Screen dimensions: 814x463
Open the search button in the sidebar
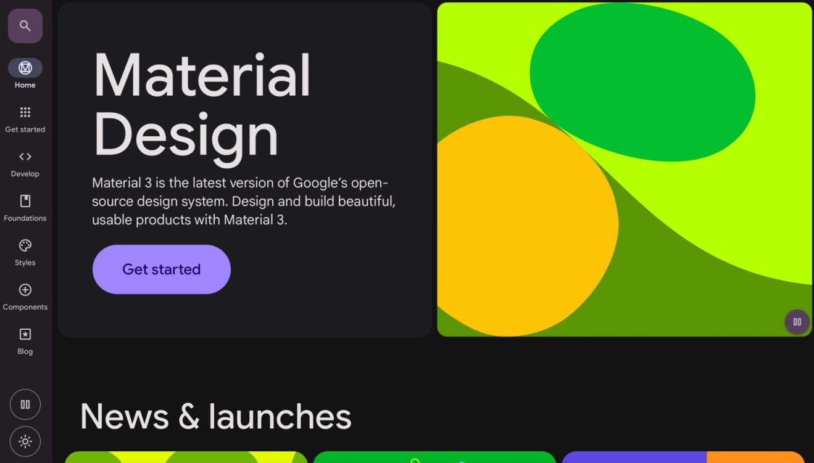[x=25, y=26]
